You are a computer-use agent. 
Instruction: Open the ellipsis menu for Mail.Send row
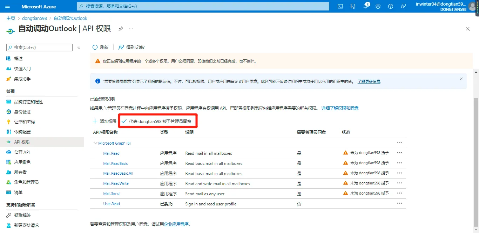coord(399,193)
